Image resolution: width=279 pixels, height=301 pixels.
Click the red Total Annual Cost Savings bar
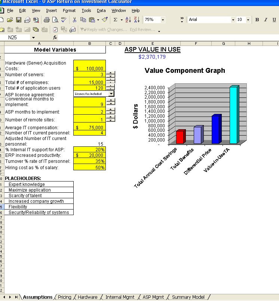pyautogui.click(x=180, y=137)
